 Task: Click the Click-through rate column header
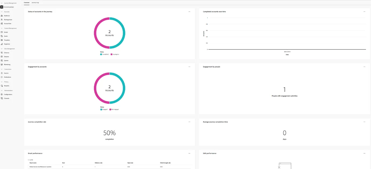pyautogui.click(x=165, y=163)
